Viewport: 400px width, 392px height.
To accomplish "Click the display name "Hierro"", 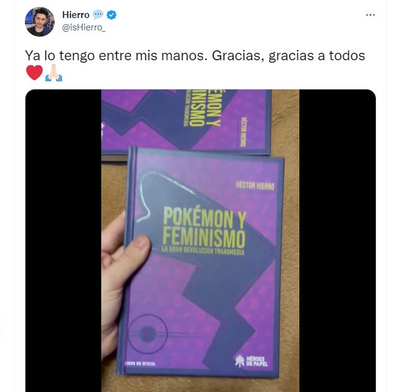I will 76,15.
